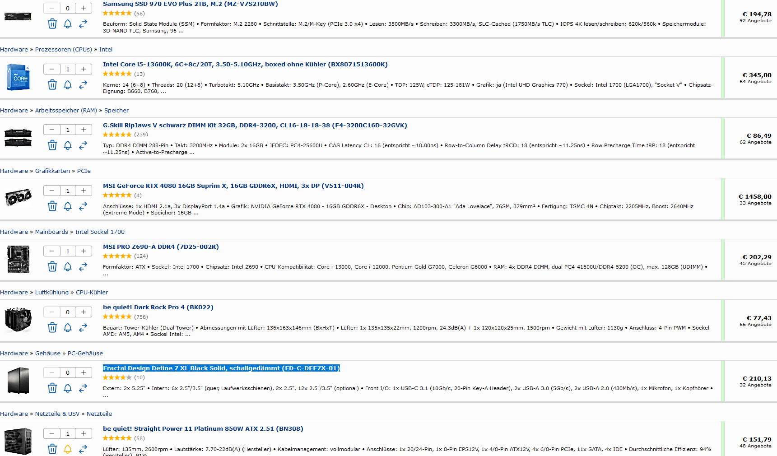Click the bell icon for Intel Core i5-13600K

tap(68, 84)
